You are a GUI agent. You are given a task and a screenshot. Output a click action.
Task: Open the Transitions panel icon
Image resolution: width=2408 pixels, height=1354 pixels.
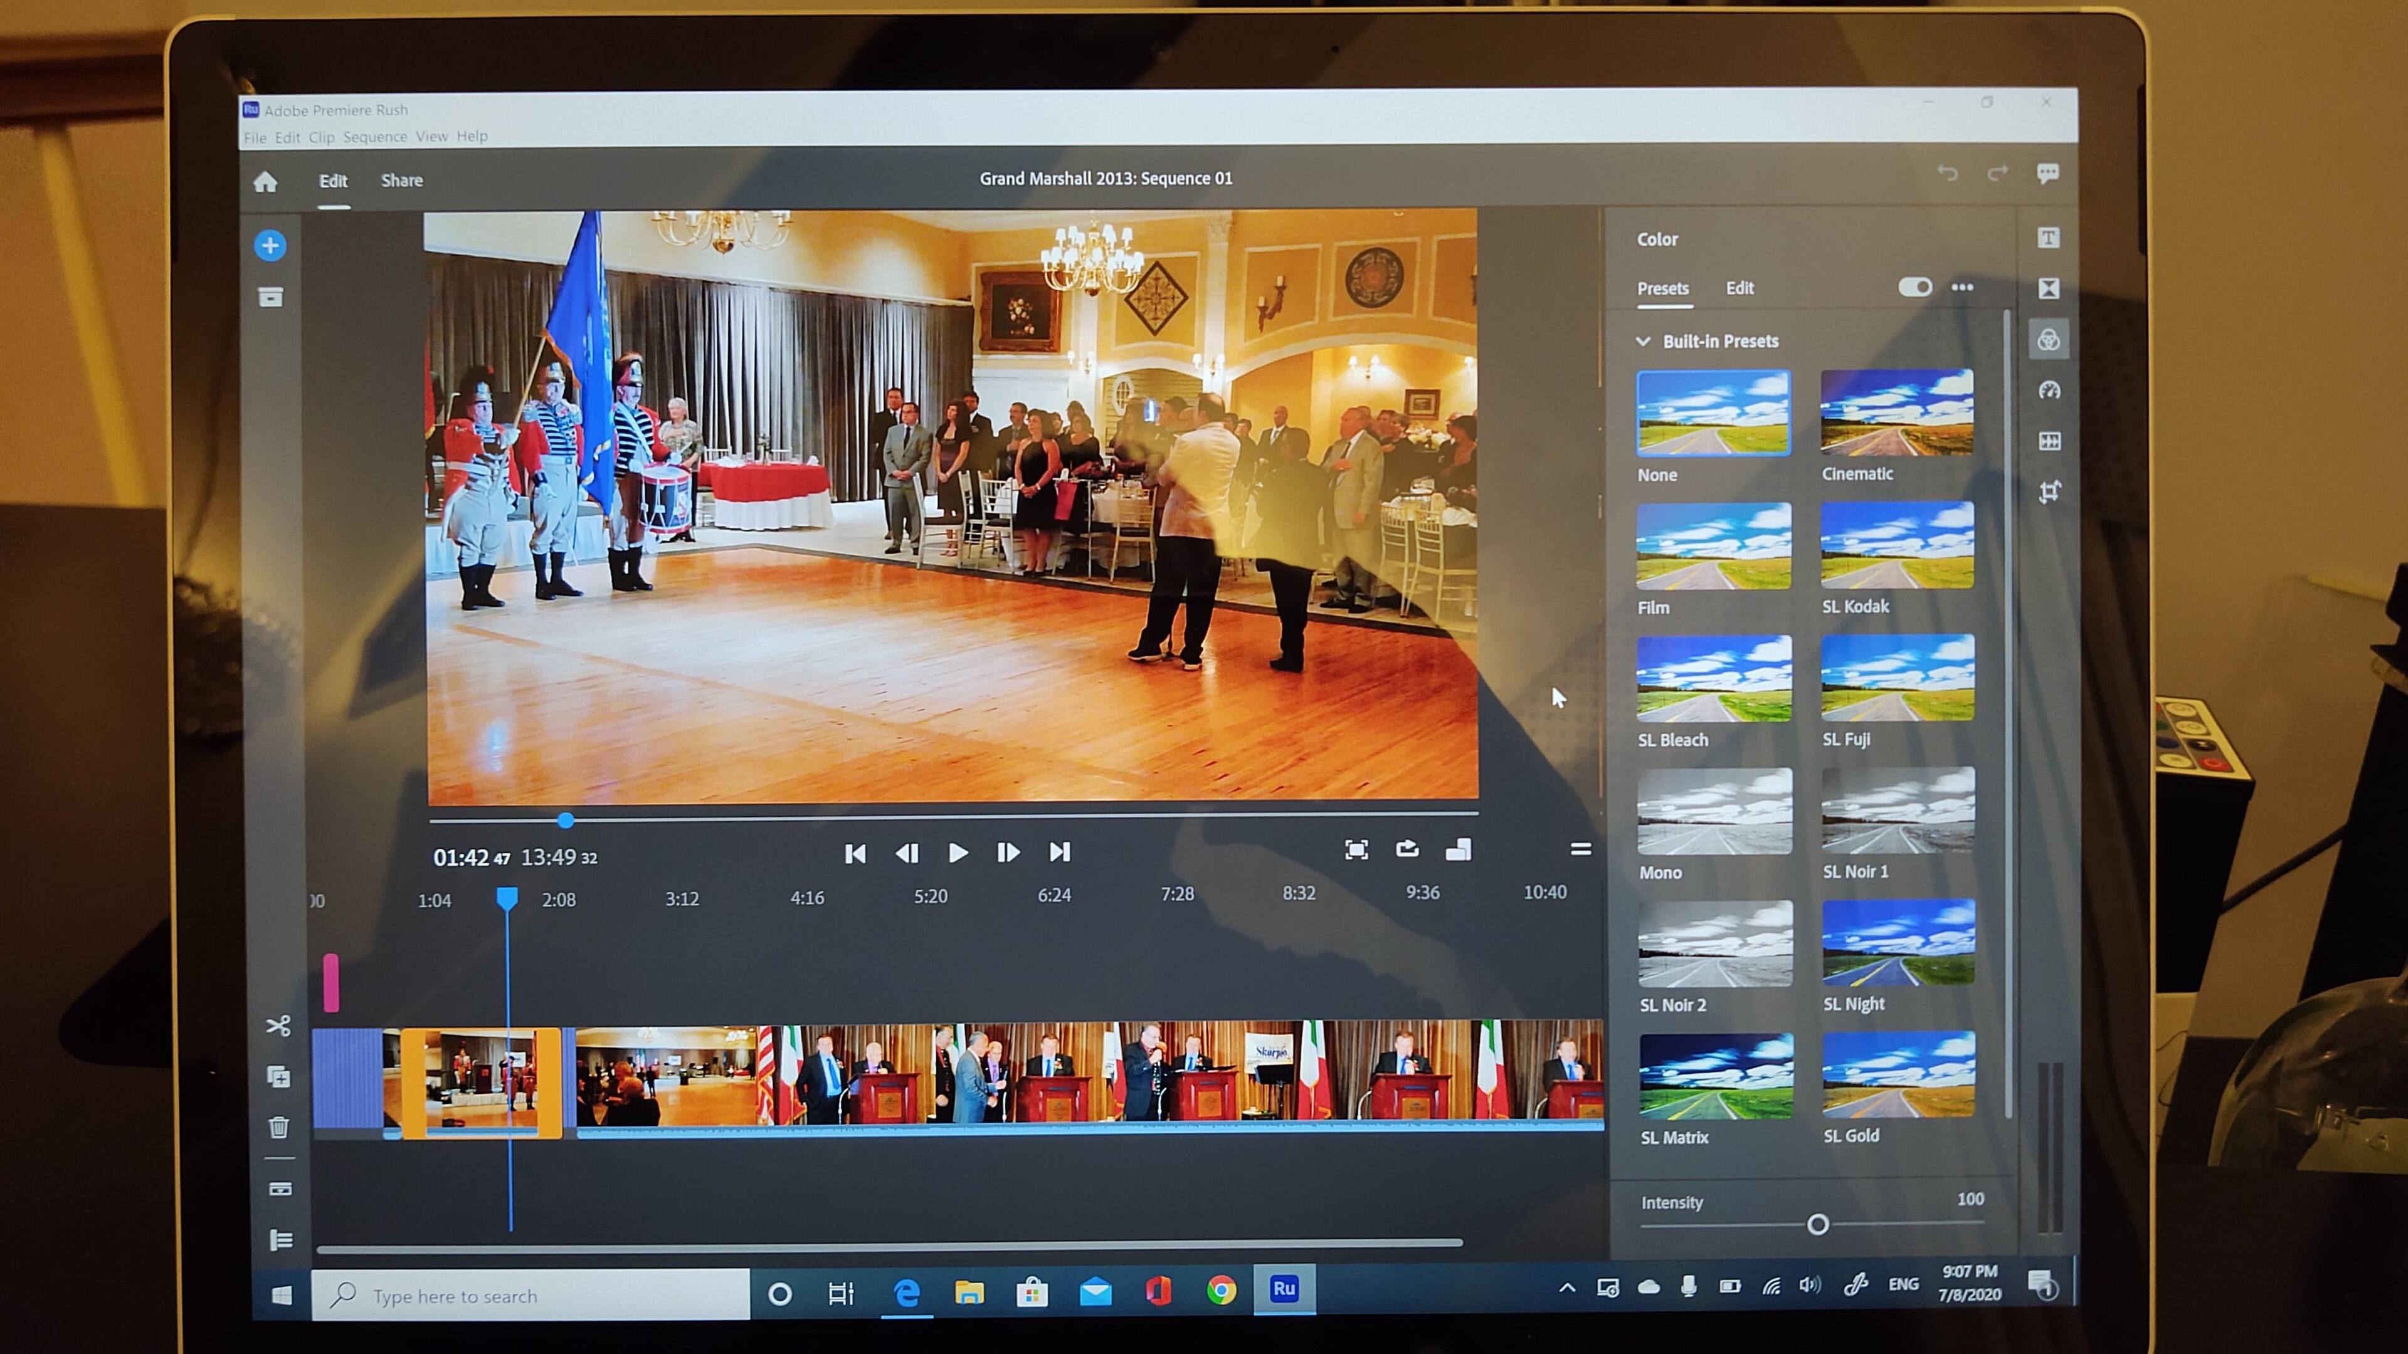(x=2048, y=289)
